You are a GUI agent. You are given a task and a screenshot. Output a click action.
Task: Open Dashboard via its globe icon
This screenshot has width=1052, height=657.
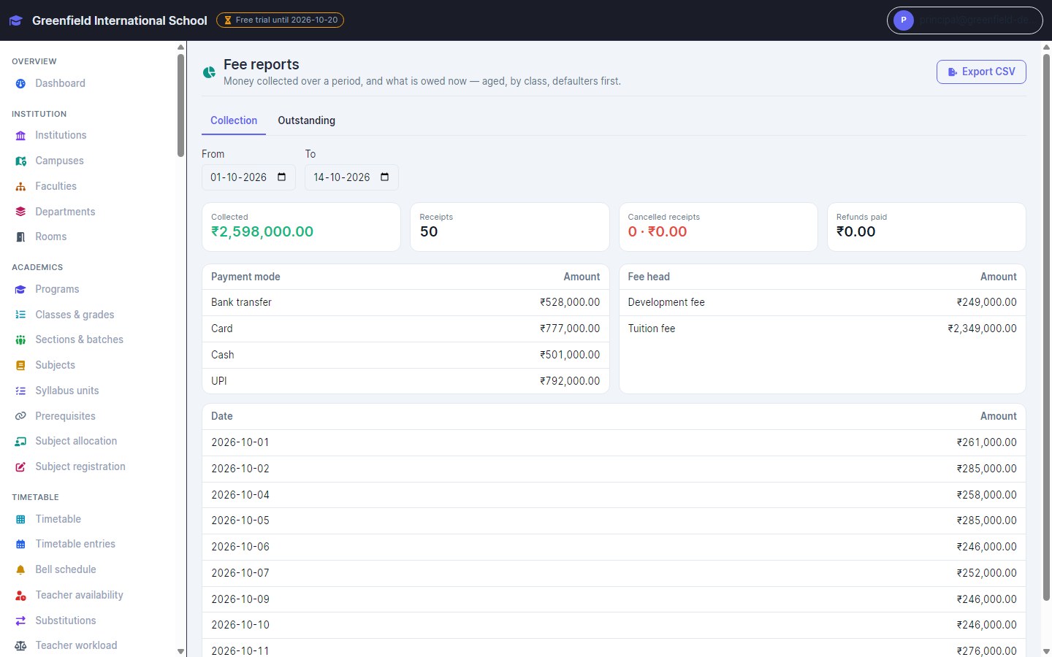point(20,84)
